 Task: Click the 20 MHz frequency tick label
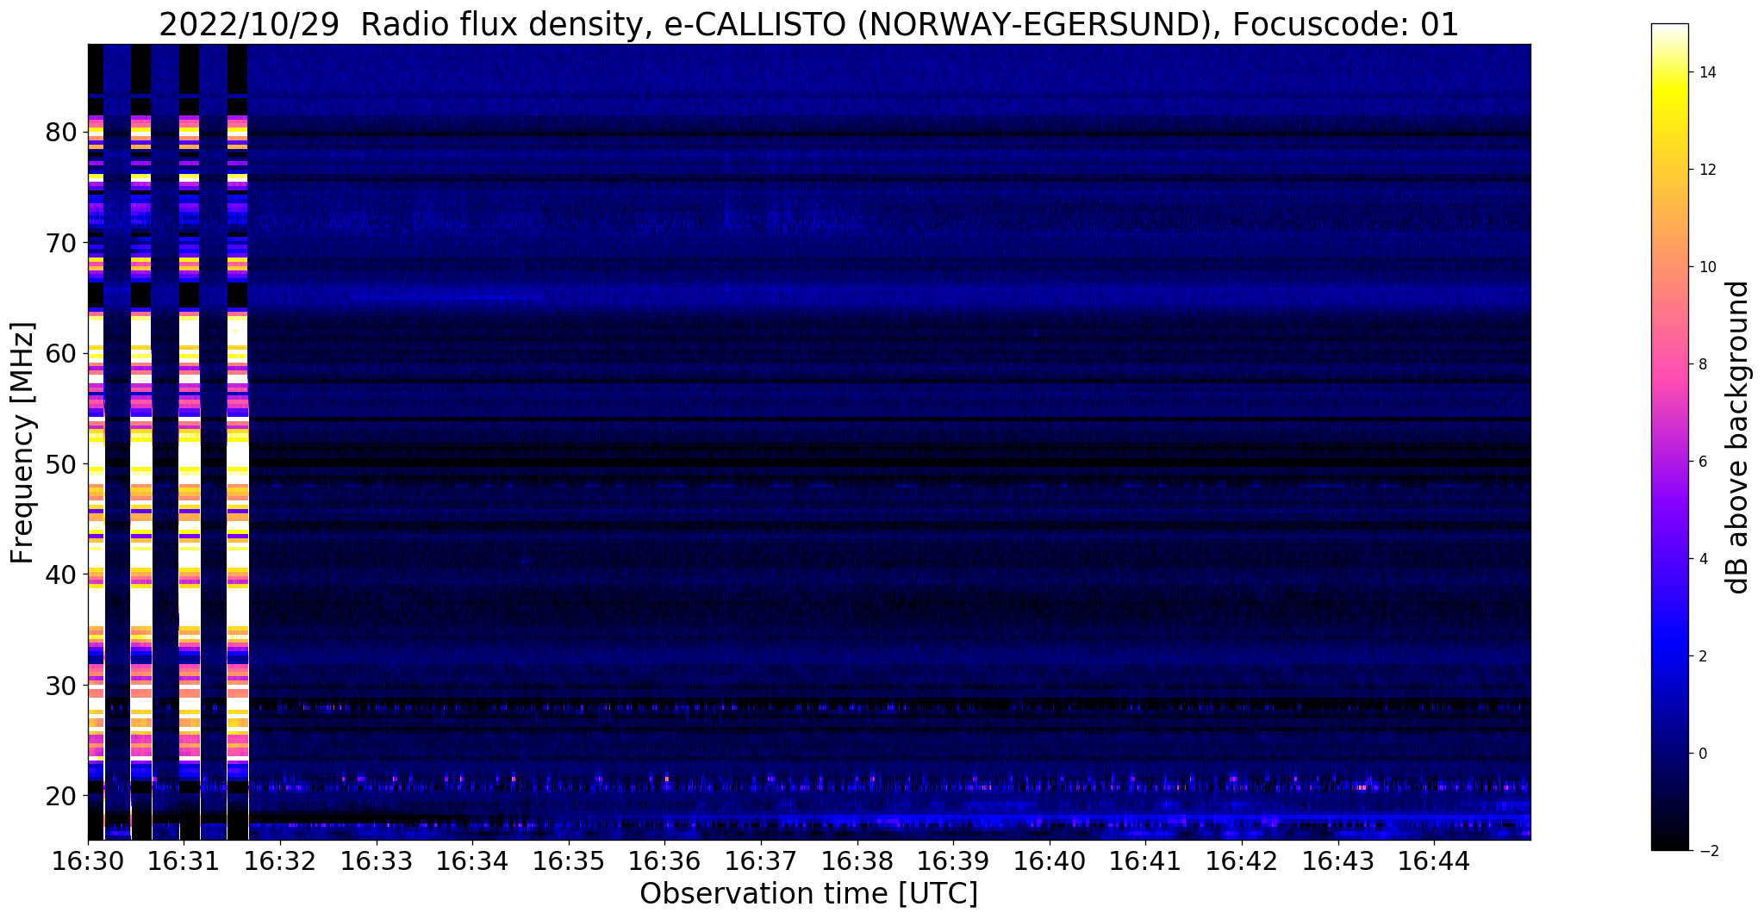click(x=62, y=796)
